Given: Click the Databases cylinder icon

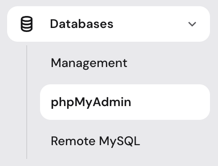Looking at the screenshot, I should coord(27,24).
